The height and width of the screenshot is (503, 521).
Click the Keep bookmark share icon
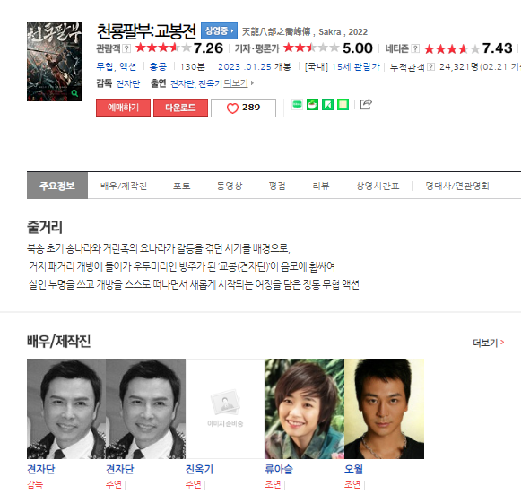tap(327, 105)
